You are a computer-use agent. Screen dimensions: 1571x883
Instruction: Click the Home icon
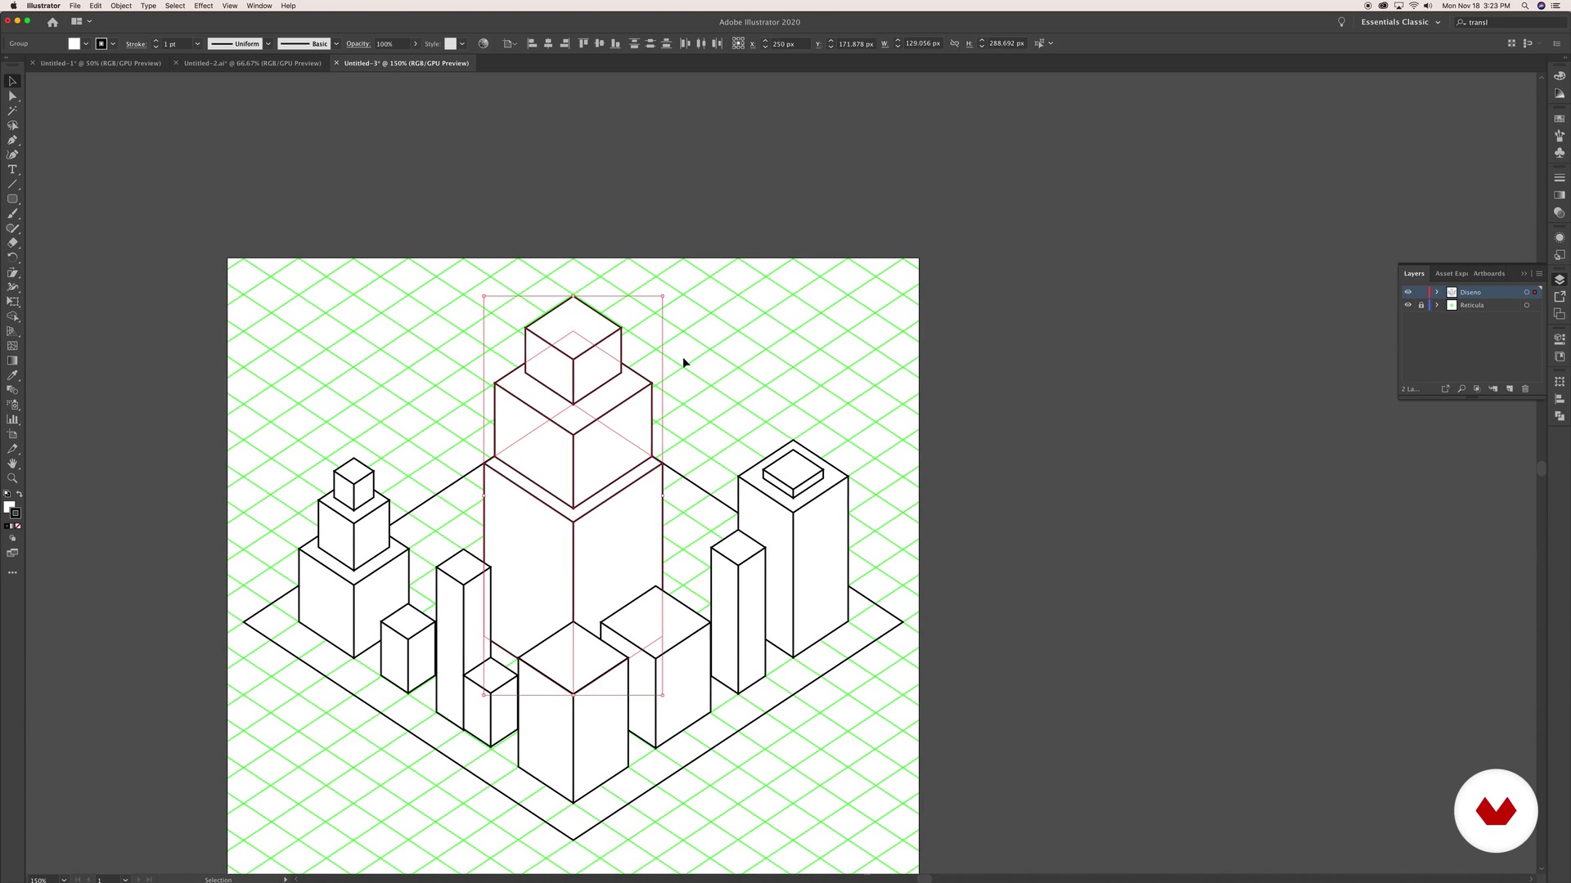[52, 22]
